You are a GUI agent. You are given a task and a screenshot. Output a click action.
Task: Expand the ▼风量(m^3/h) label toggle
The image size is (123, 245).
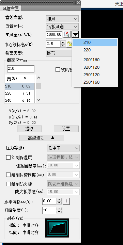click(x=19, y=35)
